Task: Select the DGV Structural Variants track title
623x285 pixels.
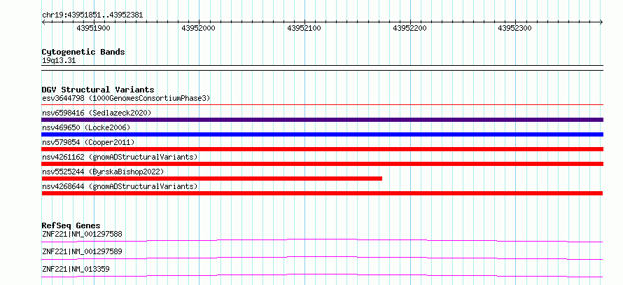Action: tap(98, 90)
